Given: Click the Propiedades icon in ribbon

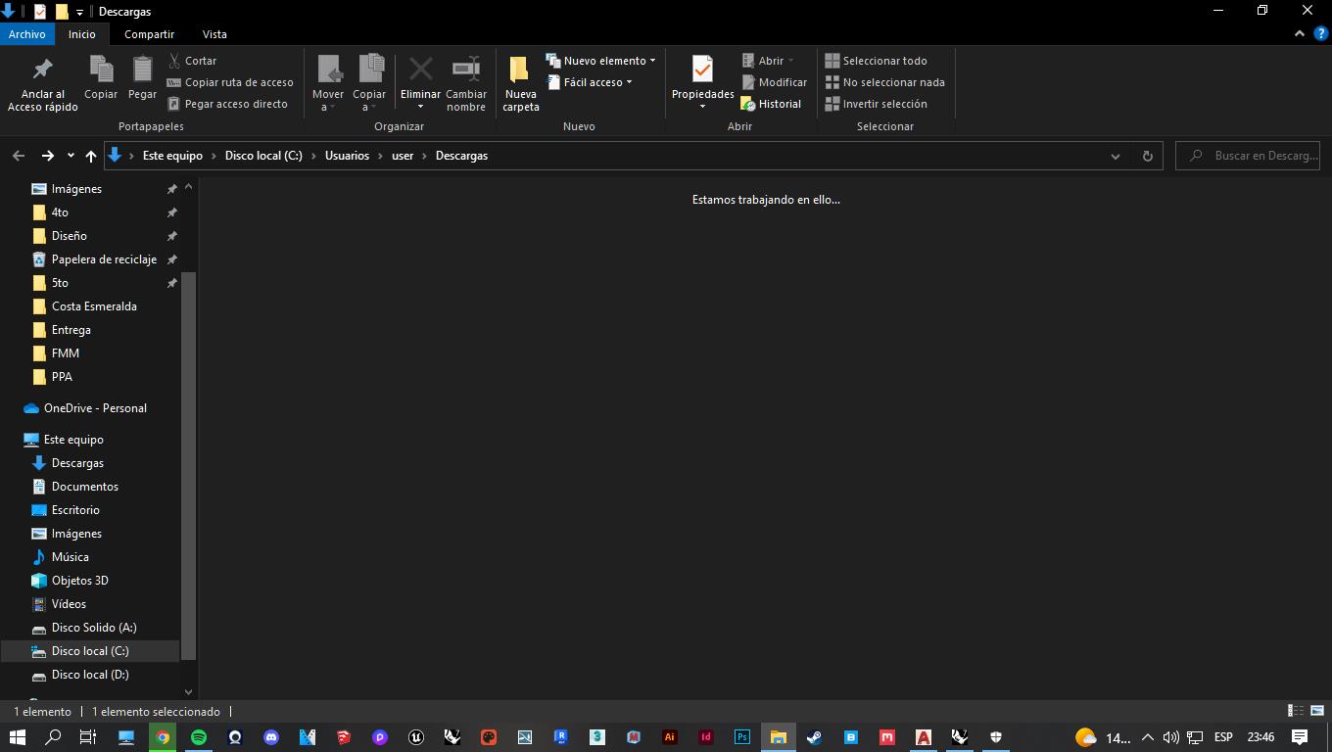Looking at the screenshot, I should pyautogui.click(x=702, y=70).
